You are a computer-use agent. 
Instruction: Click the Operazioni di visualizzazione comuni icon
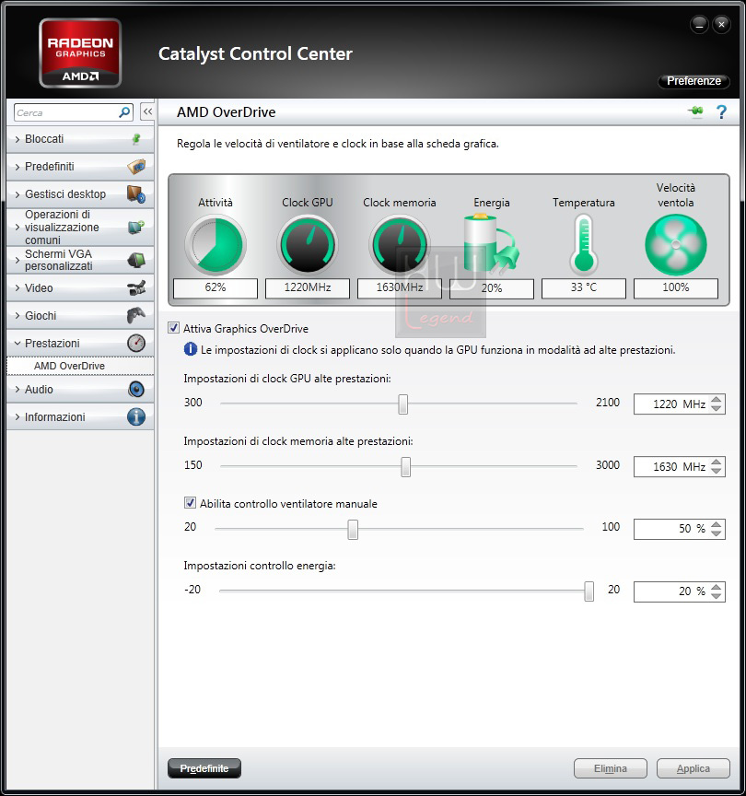(x=136, y=227)
